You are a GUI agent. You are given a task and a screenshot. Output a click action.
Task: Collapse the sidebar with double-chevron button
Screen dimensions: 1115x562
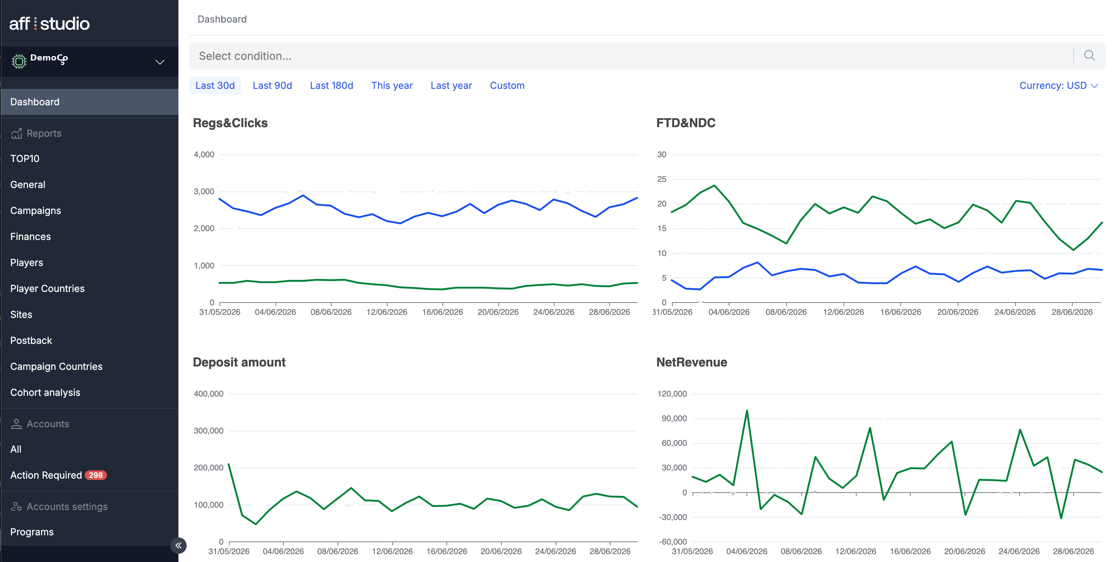coord(178,546)
